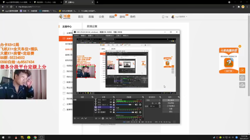
Task: Open the 淡出 transition type dropdown
Action: pyautogui.click(x=153, y=100)
